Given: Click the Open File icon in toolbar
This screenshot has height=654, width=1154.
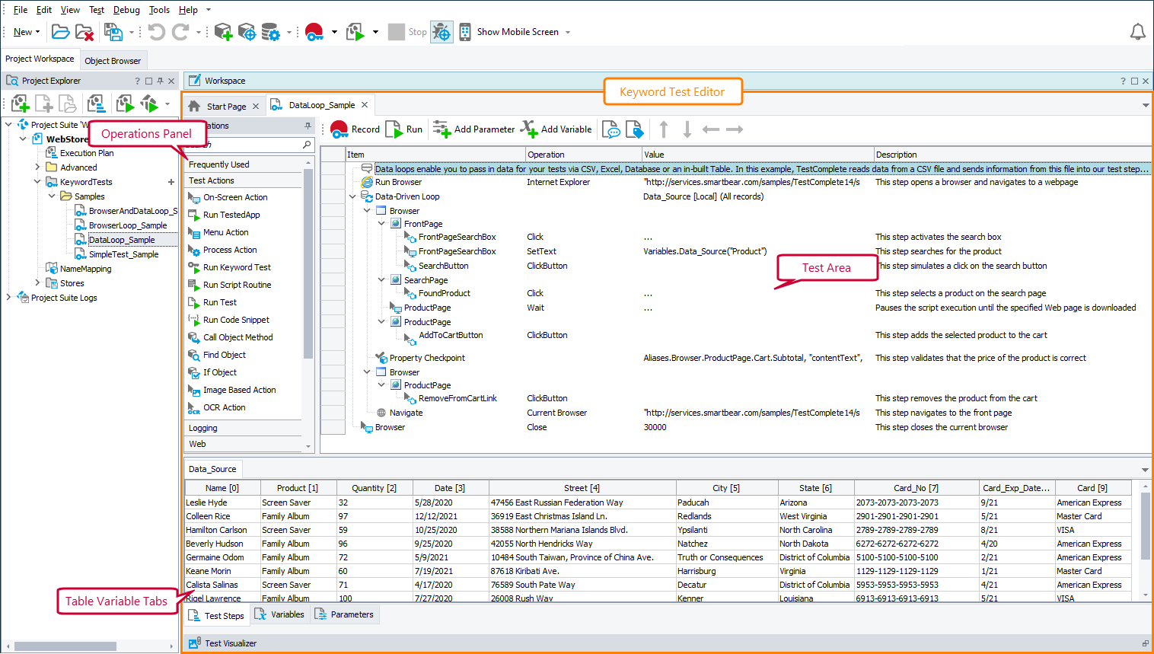Looking at the screenshot, I should (x=60, y=31).
